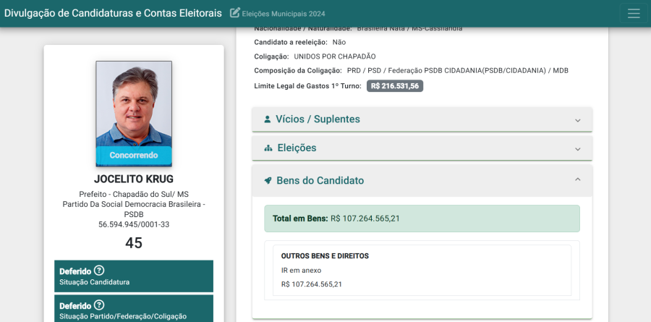Select the Eleições Municipais 2024 link
The image size is (651, 322).
click(x=284, y=14)
